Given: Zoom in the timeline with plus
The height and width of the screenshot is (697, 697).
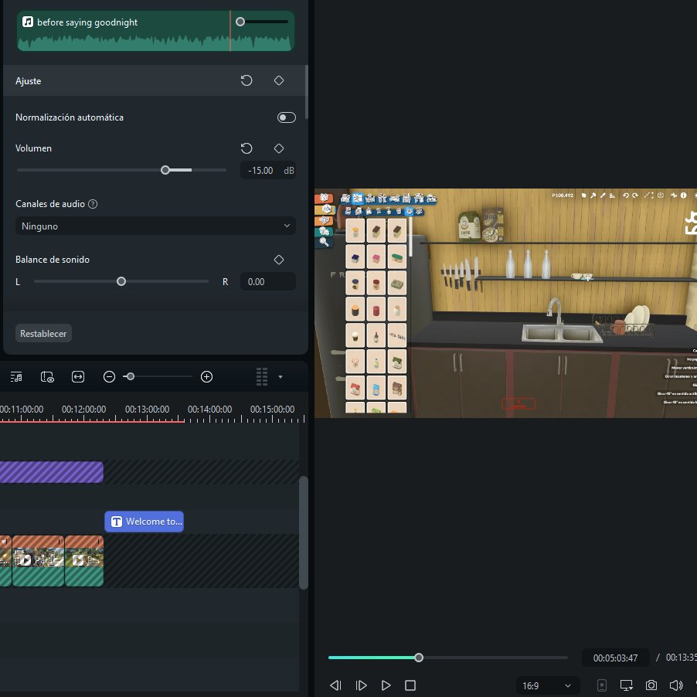Looking at the screenshot, I should click(x=206, y=377).
